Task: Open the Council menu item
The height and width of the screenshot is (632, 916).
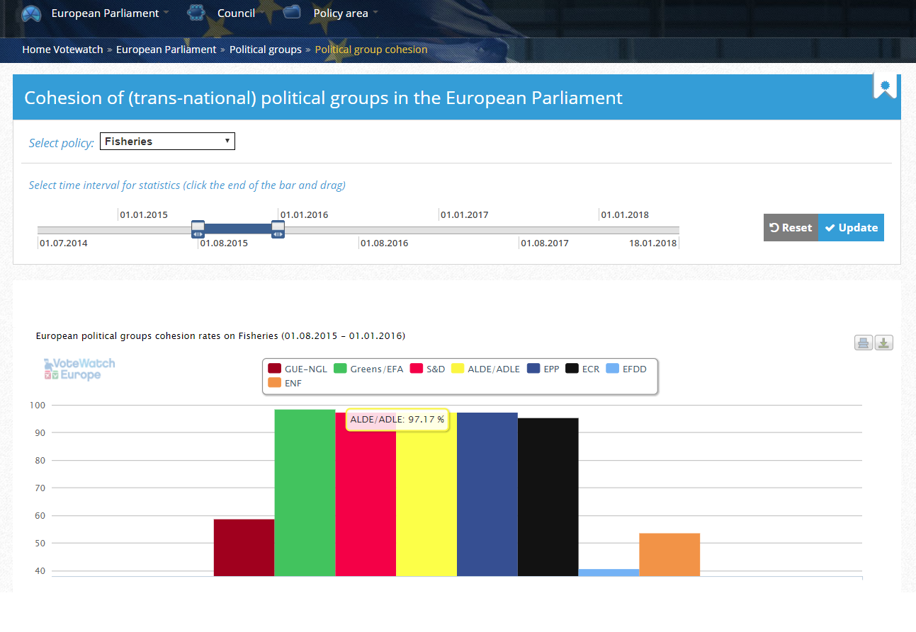Action: (236, 13)
